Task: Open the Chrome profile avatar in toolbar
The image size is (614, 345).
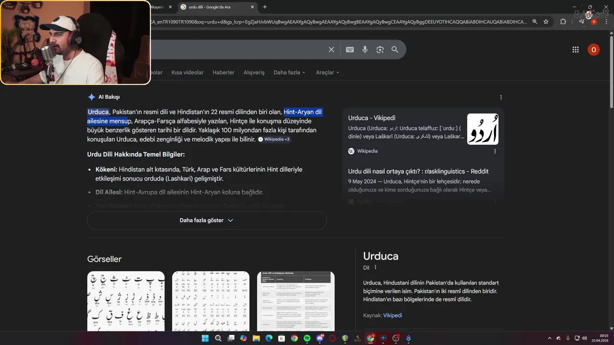Action: 594,22
